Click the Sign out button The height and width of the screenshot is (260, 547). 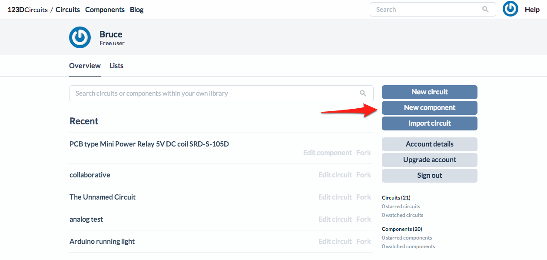tap(430, 175)
